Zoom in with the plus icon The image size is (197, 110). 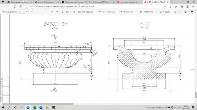tap(57, 12)
